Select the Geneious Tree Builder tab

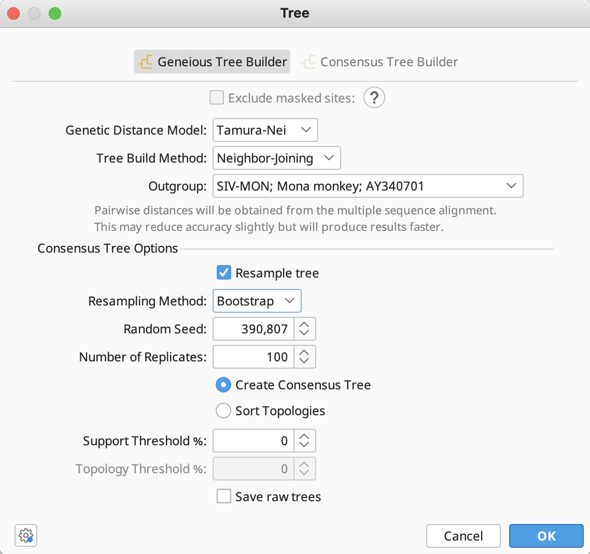coord(212,62)
